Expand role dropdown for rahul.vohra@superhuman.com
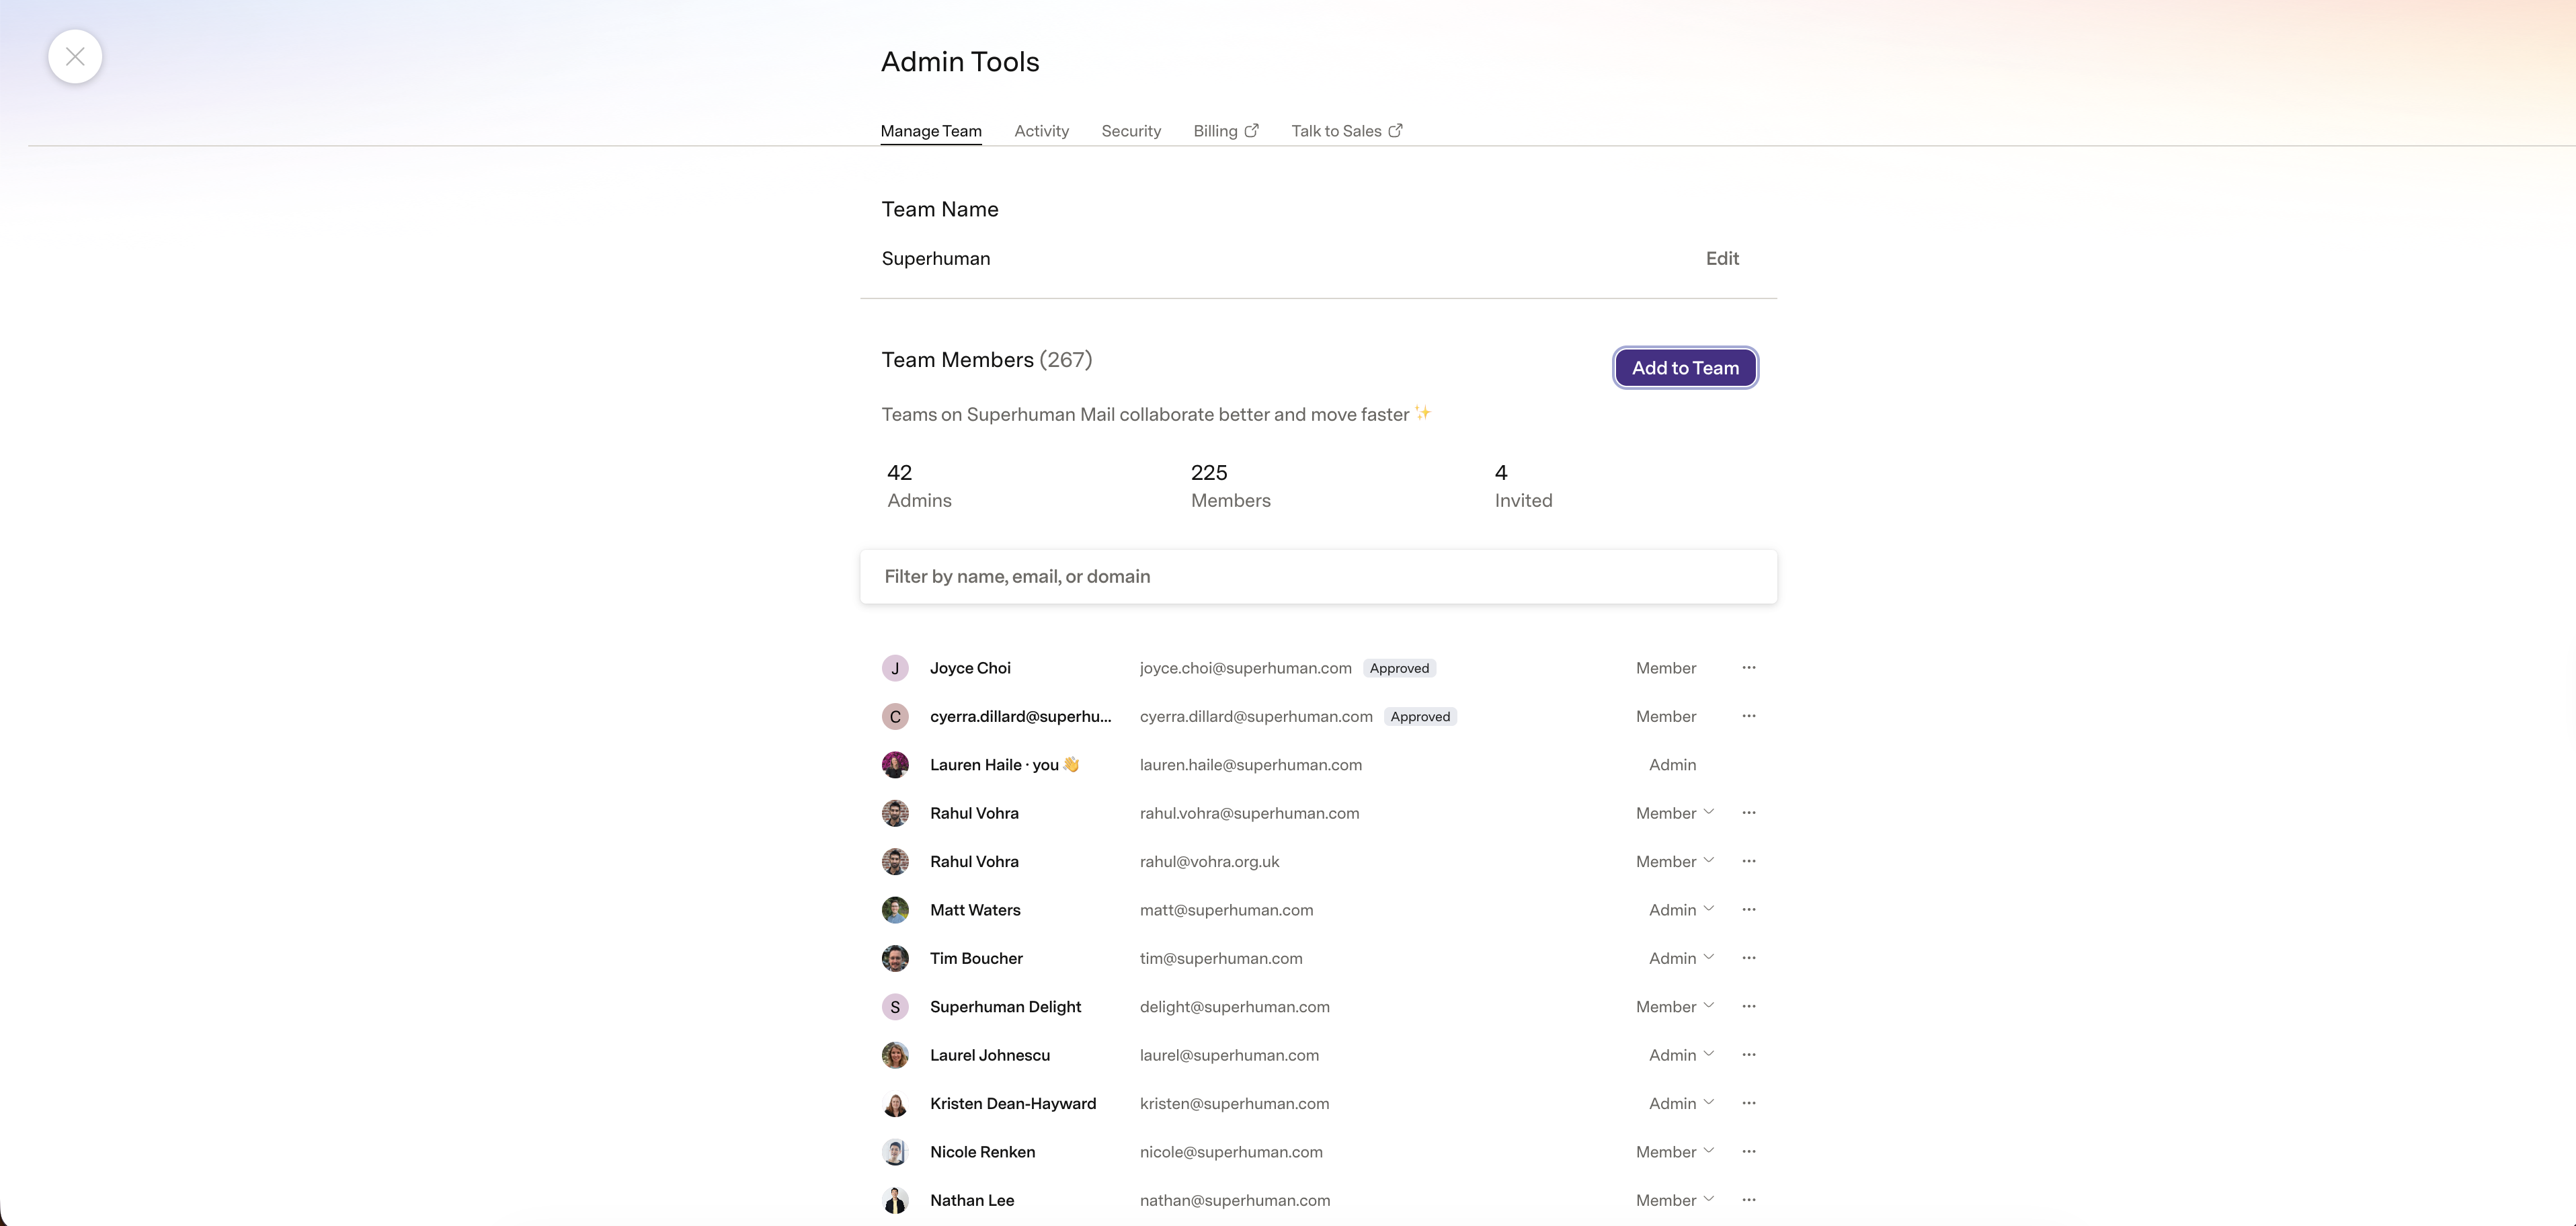This screenshot has width=2576, height=1226. (1675, 813)
